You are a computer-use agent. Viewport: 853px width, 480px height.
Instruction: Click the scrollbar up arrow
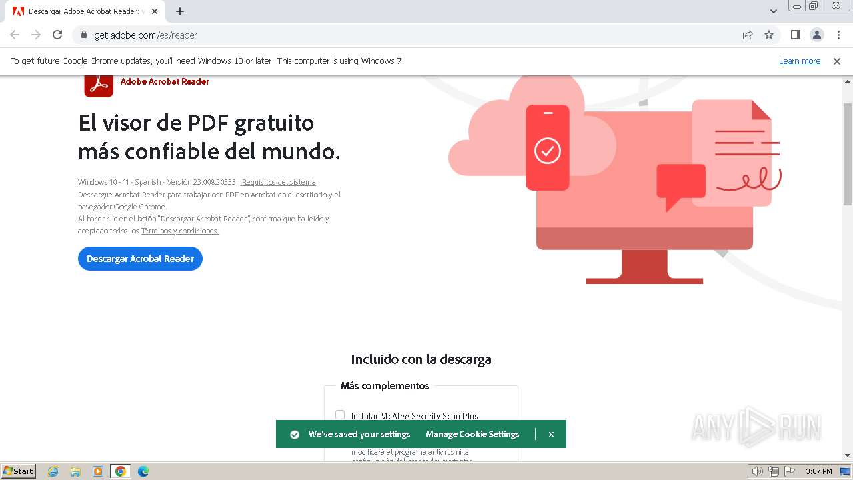coord(848,81)
